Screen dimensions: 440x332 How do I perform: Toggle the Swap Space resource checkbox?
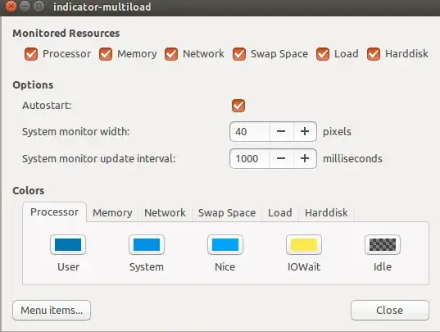click(x=239, y=54)
